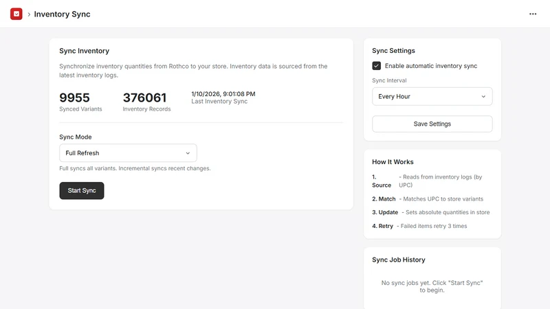
Task: Click the '3. Update' step label
Action: pos(385,212)
